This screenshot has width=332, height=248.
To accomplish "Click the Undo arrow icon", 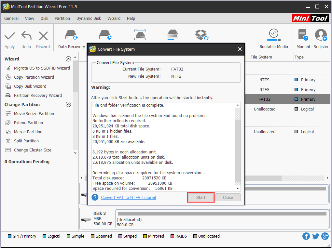I will click(x=26, y=35).
